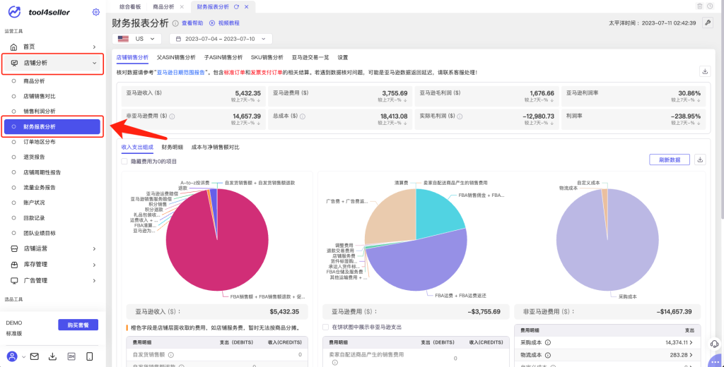This screenshot has height=367, width=724.
Task: Switch to the 财务明细 sub-tab
Action: [x=173, y=147]
